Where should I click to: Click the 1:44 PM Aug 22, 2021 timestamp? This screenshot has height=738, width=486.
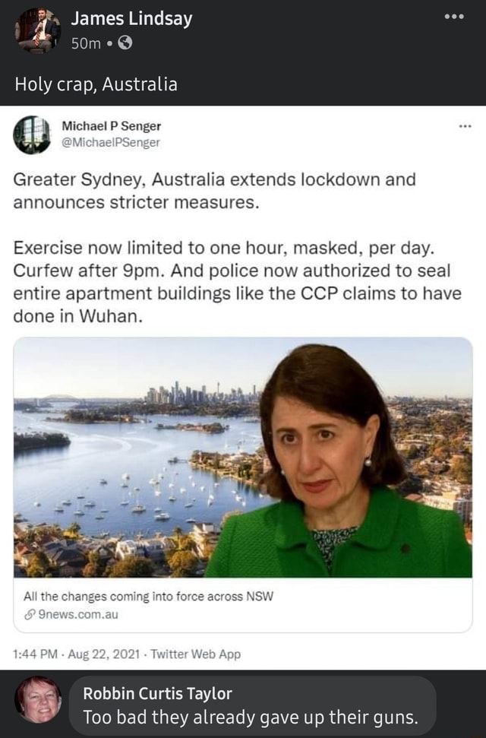tap(77, 654)
